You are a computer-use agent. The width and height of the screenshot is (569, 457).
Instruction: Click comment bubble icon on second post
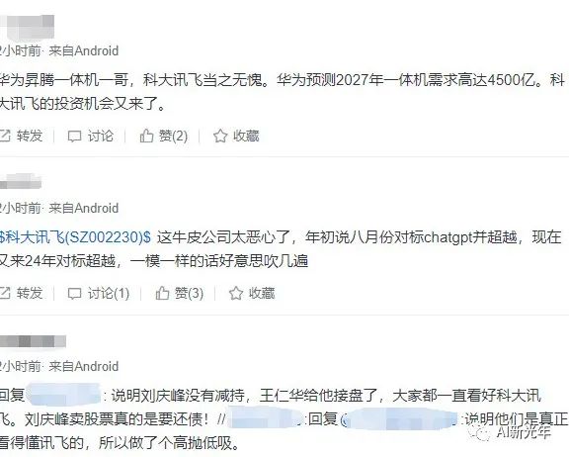(x=74, y=294)
